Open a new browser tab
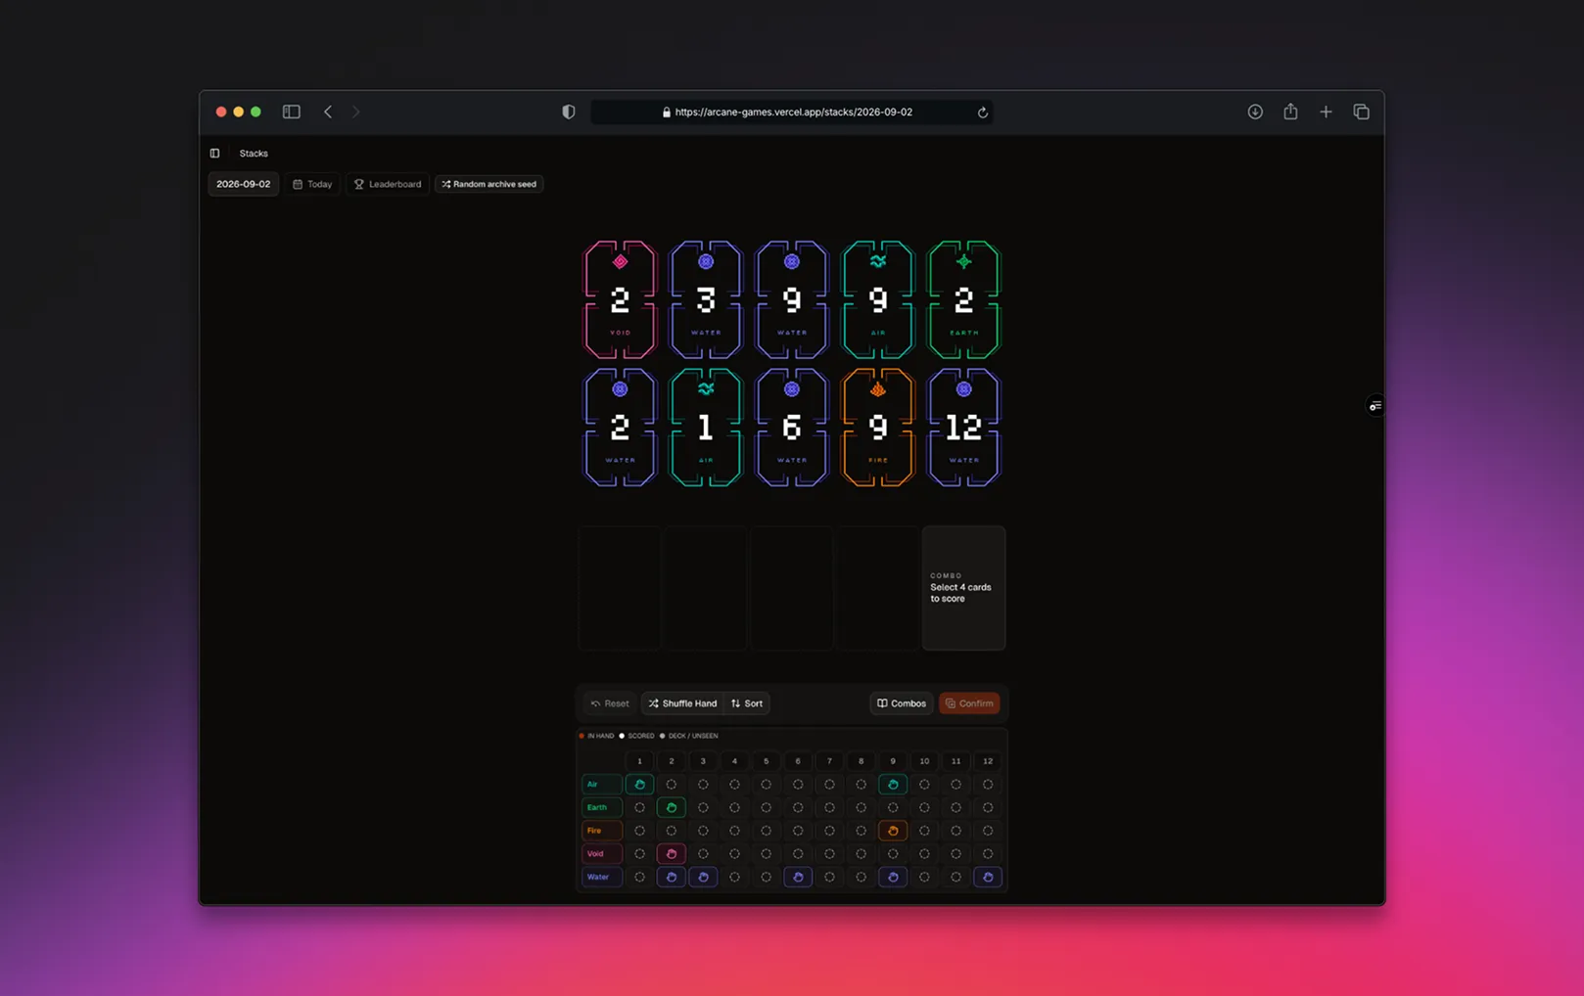 click(1326, 112)
